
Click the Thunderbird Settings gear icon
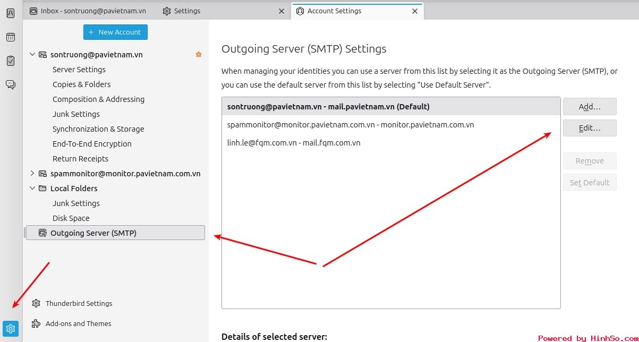click(36, 303)
